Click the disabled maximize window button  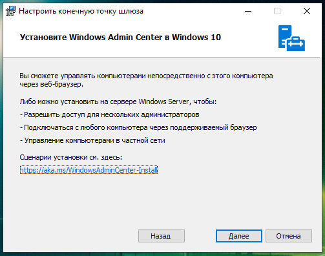click(x=277, y=11)
